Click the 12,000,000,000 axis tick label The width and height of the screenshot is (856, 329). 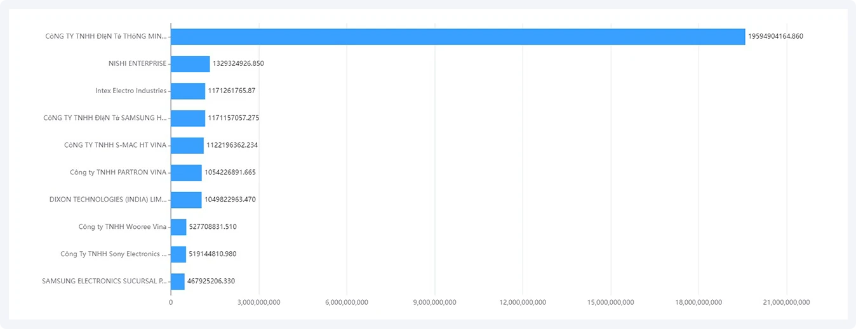523,302
